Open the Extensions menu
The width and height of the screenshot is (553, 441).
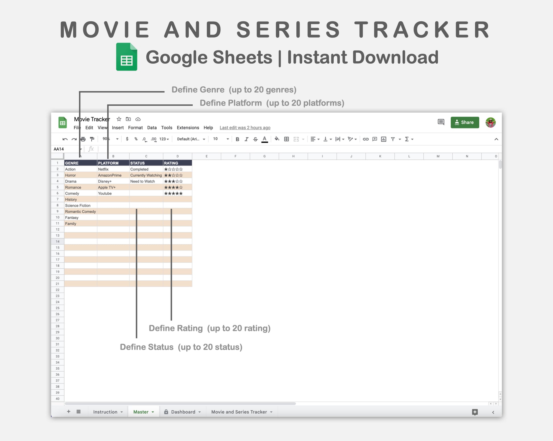tap(188, 128)
